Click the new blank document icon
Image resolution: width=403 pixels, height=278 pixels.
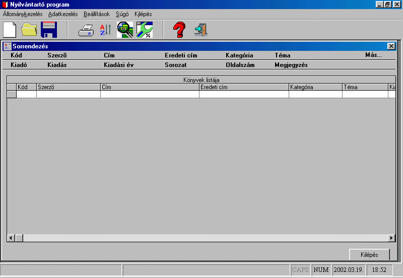coord(10,30)
